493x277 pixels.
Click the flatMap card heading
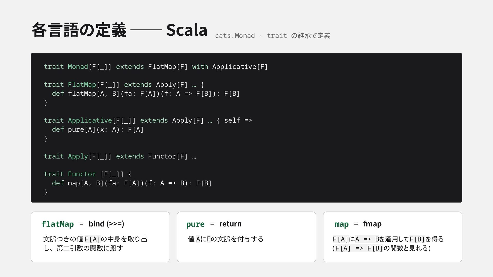[x=58, y=224]
